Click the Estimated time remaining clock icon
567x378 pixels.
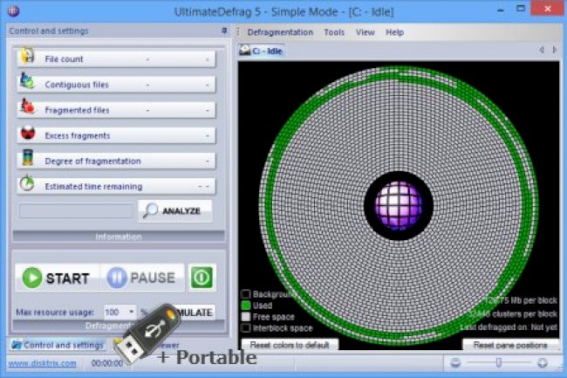(x=28, y=185)
